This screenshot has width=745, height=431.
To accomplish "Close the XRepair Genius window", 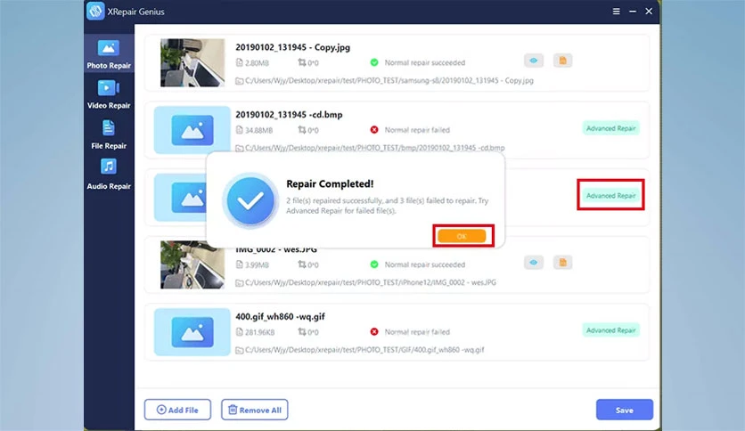I will [649, 12].
